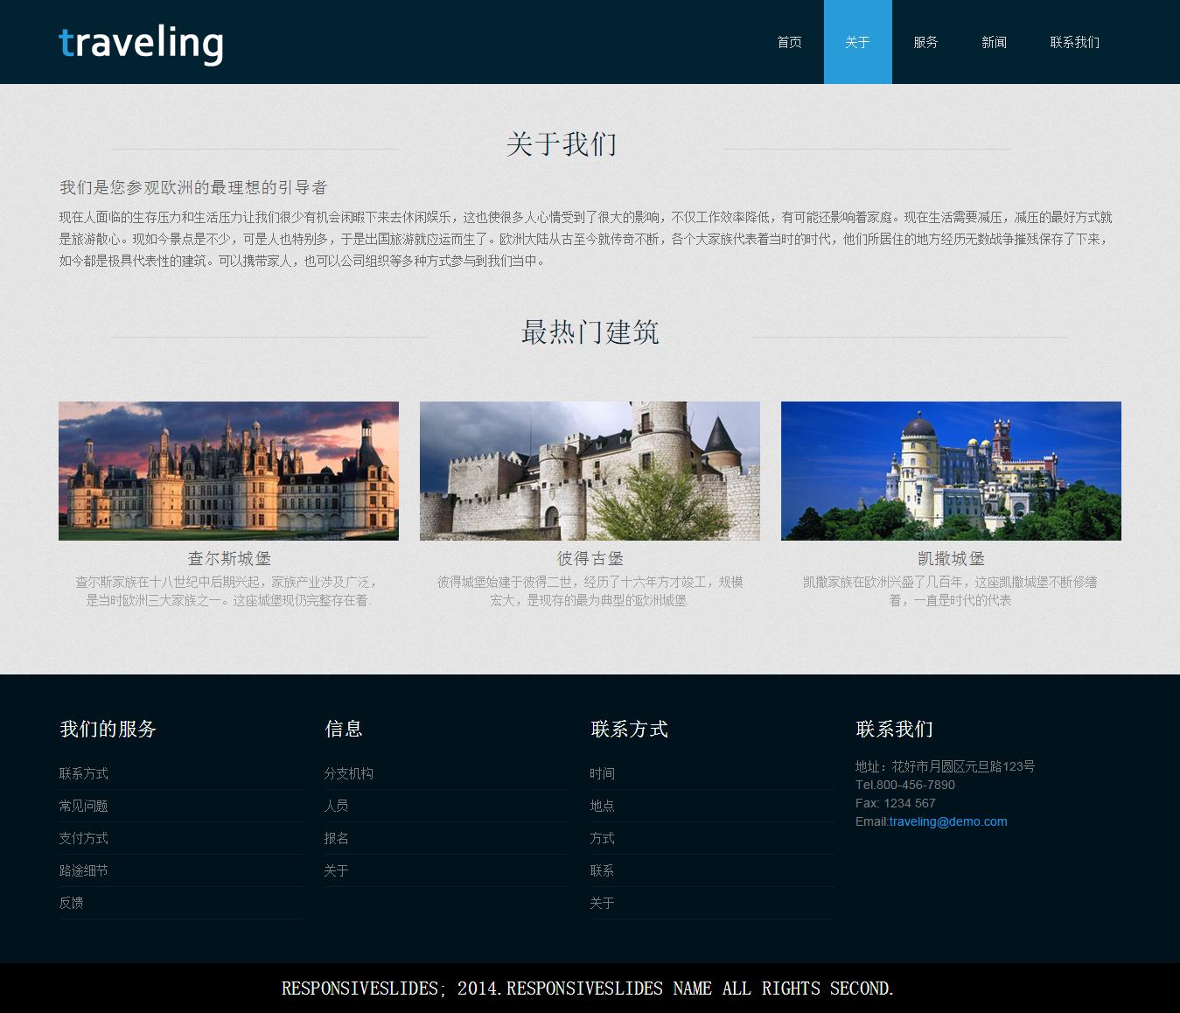Open the 新闻 navigation item
The image size is (1180, 1013).
(994, 42)
